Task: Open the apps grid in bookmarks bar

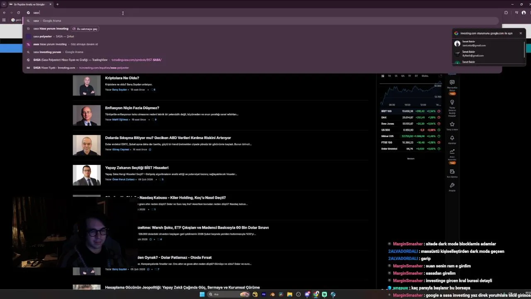Action: pos(4,20)
